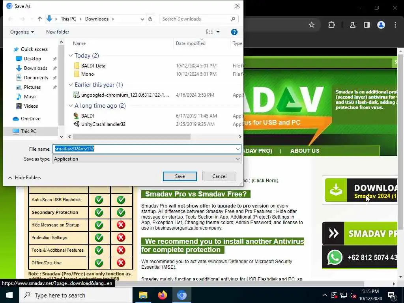Click into Search Downloads field
The image size is (404, 303).
pos(199,19)
